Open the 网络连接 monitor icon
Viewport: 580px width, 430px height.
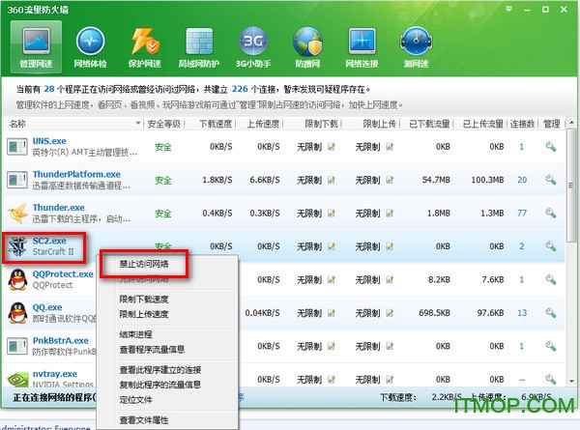(x=362, y=46)
